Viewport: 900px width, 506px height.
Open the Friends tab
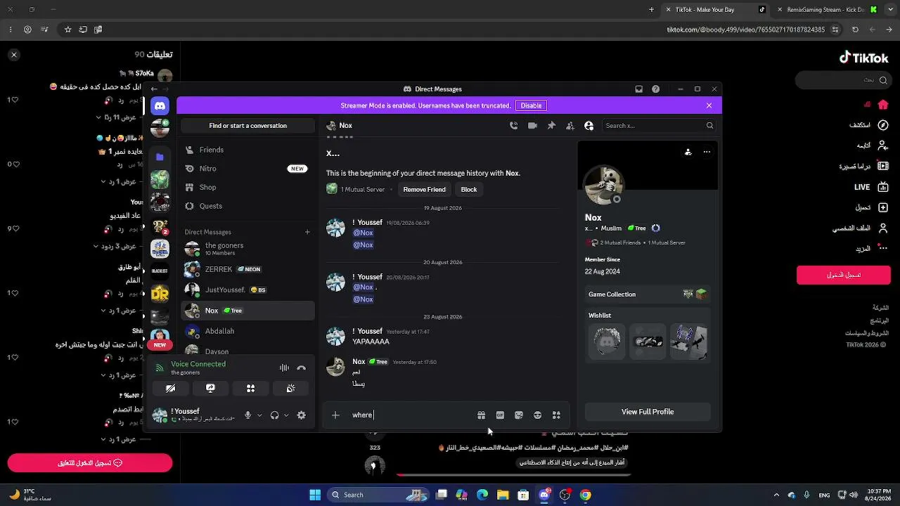coord(247,150)
